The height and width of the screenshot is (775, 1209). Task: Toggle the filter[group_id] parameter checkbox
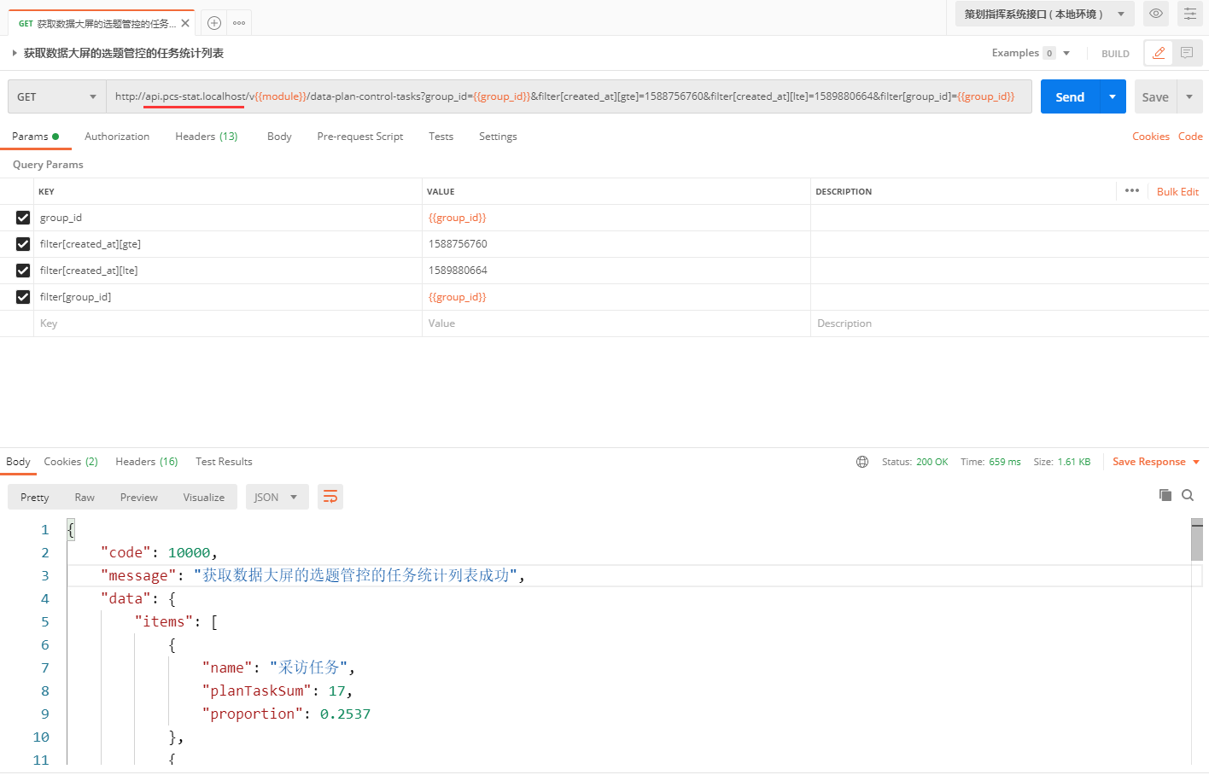pos(23,297)
